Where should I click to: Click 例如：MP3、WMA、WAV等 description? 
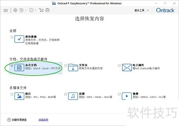96,97
